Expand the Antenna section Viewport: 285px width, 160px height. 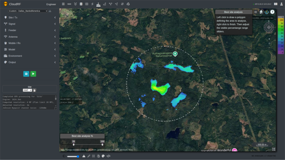point(30,37)
